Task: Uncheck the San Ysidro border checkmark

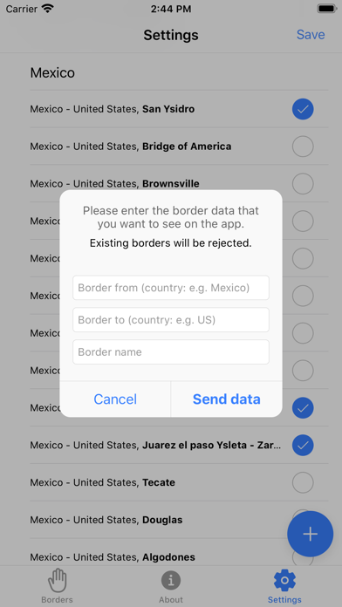Action: 303,109
